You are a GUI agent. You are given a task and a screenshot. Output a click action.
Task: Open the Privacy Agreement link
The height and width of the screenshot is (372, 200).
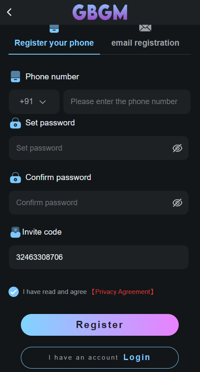tap(123, 292)
